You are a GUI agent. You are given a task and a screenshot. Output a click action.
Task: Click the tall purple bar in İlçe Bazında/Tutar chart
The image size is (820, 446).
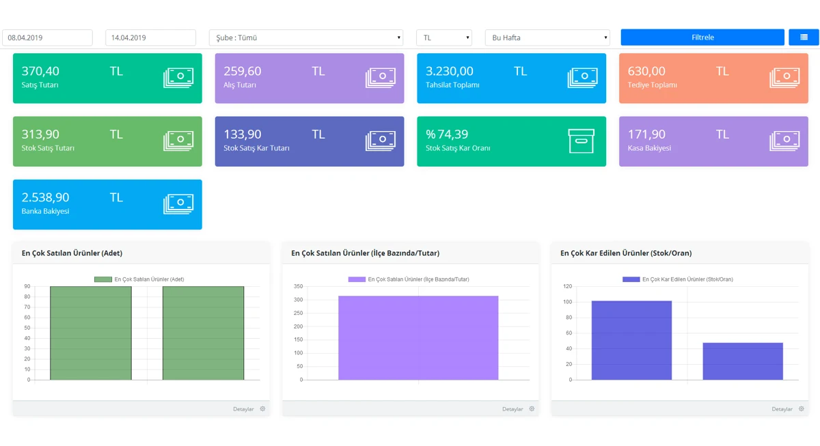[x=418, y=337]
